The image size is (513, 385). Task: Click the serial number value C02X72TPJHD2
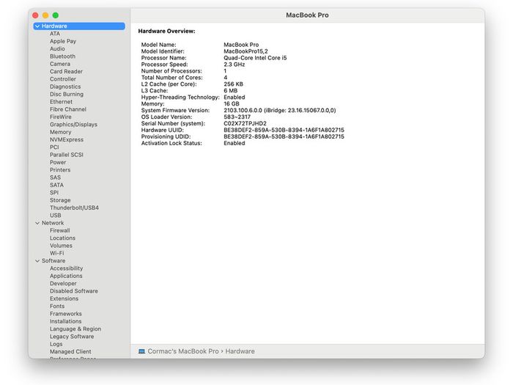pos(245,123)
